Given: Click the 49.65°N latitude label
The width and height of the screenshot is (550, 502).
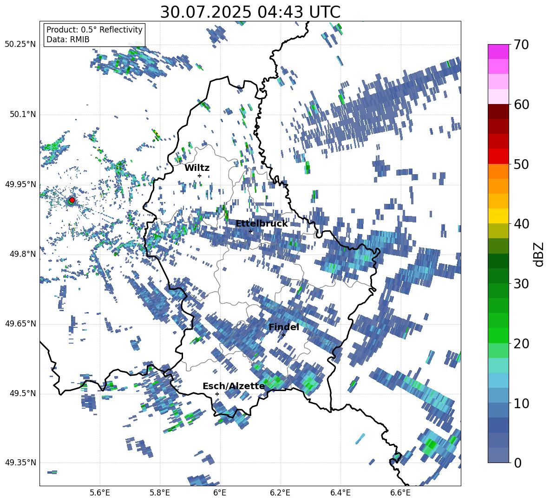Looking at the screenshot, I should (x=20, y=324).
